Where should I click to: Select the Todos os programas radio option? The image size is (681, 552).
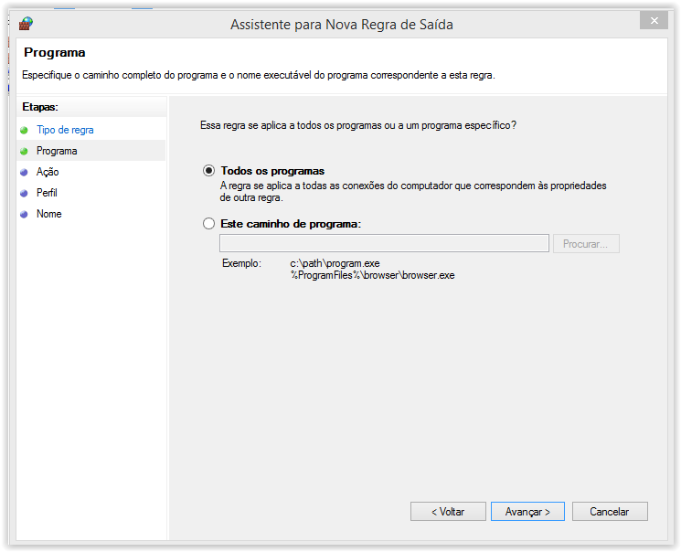coord(209,171)
